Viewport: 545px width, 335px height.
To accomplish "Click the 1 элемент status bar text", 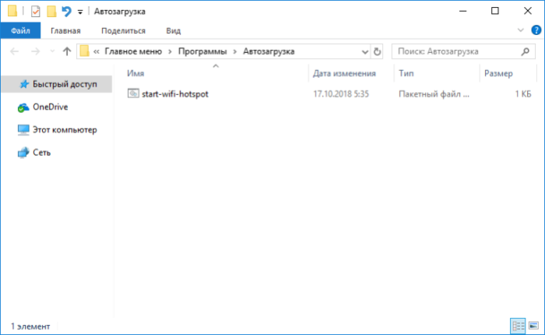I will coord(30,326).
